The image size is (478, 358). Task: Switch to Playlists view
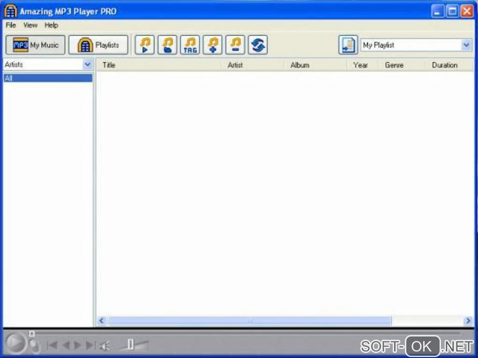(98, 45)
